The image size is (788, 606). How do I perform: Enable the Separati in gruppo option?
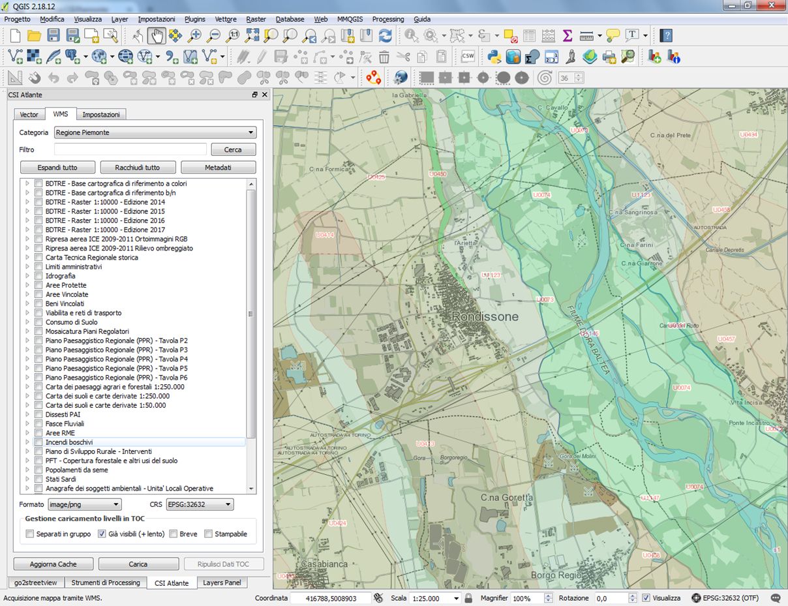click(30, 534)
